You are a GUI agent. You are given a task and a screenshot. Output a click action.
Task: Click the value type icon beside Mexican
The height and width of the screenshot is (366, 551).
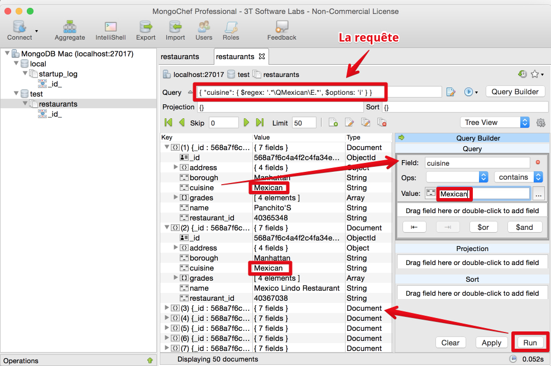click(430, 192)
